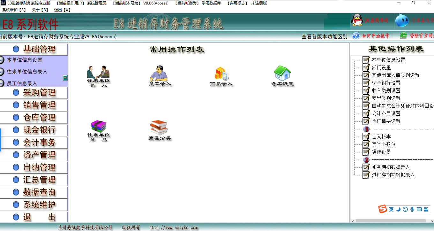Click the Sogou smiley emoji icon
Image resolution: width=434 pixels, height=231 pixels.
[x=405, y=209]
